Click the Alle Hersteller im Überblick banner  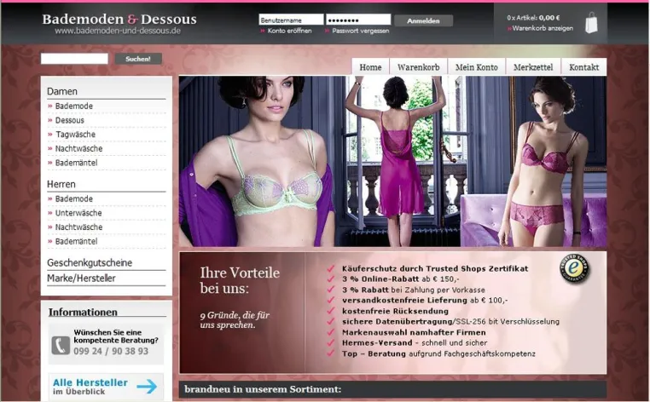pos(106,387)
